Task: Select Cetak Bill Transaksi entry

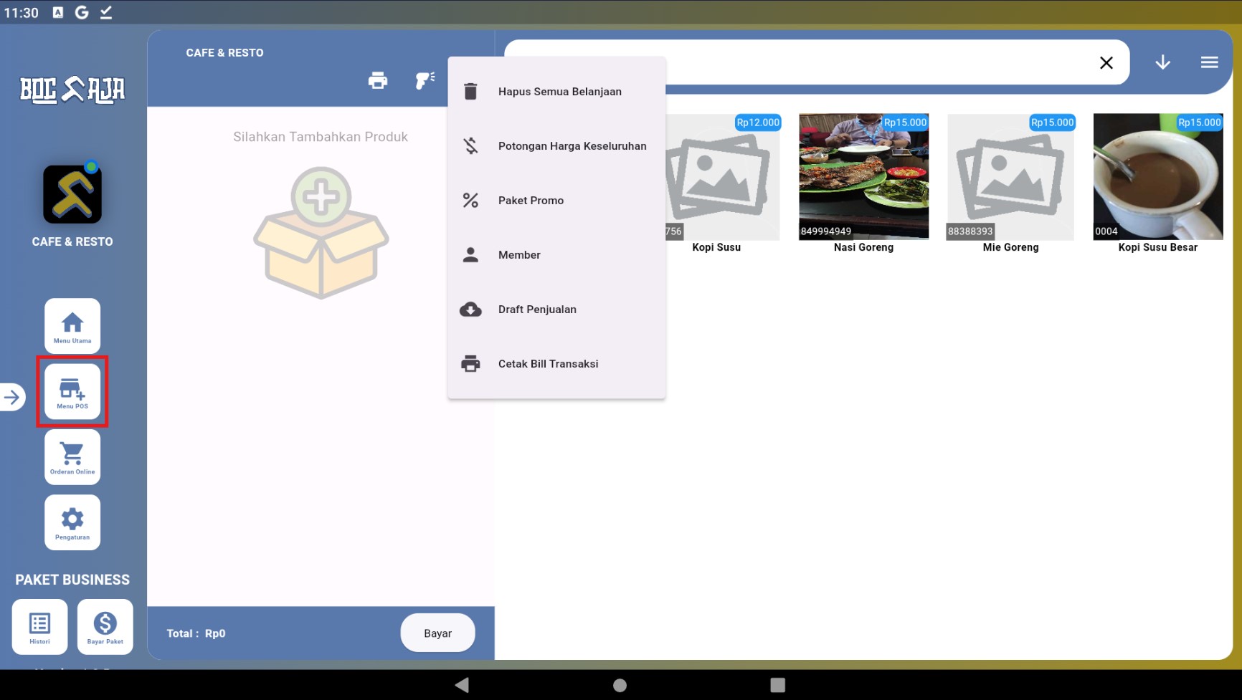Action: pyautogui.click(x=557, y=364)
